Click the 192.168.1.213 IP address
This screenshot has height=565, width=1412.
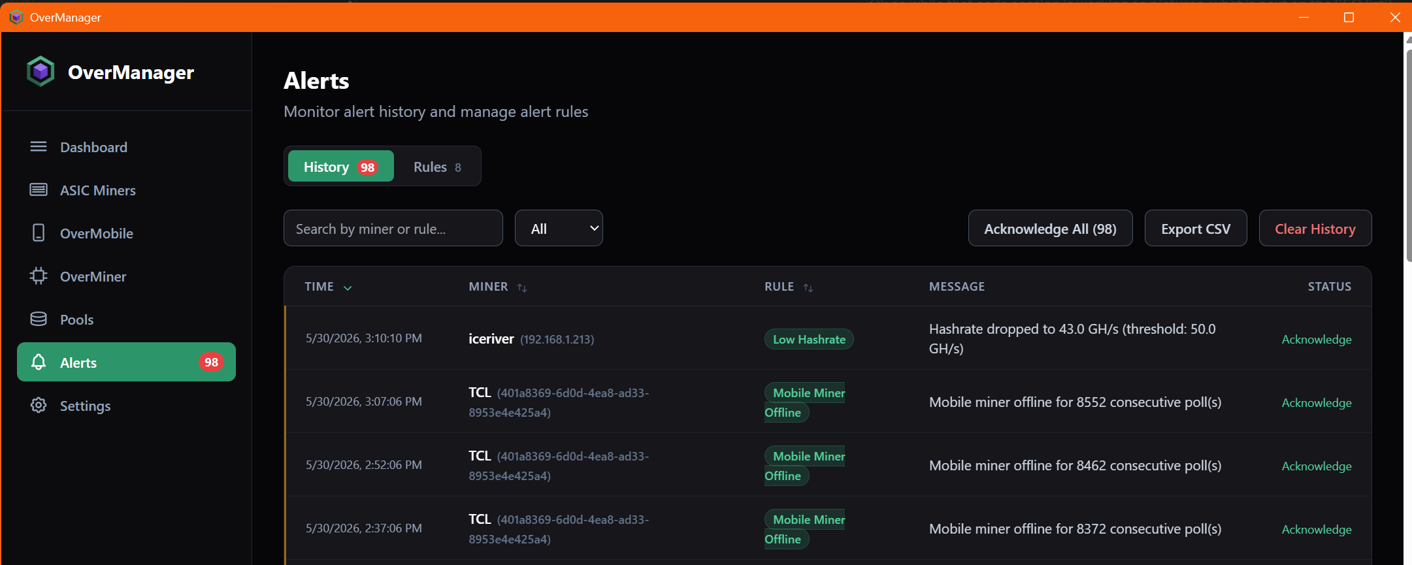tap(557, 339)
